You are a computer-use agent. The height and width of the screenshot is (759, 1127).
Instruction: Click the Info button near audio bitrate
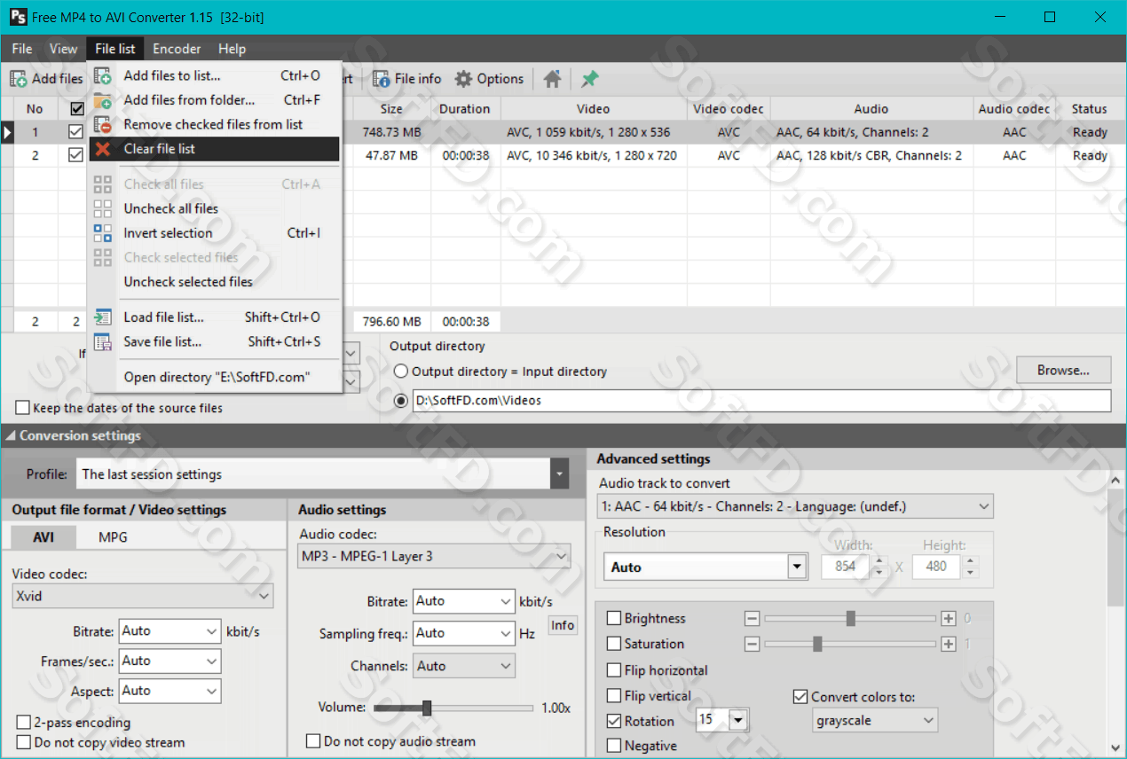point(563,625)
